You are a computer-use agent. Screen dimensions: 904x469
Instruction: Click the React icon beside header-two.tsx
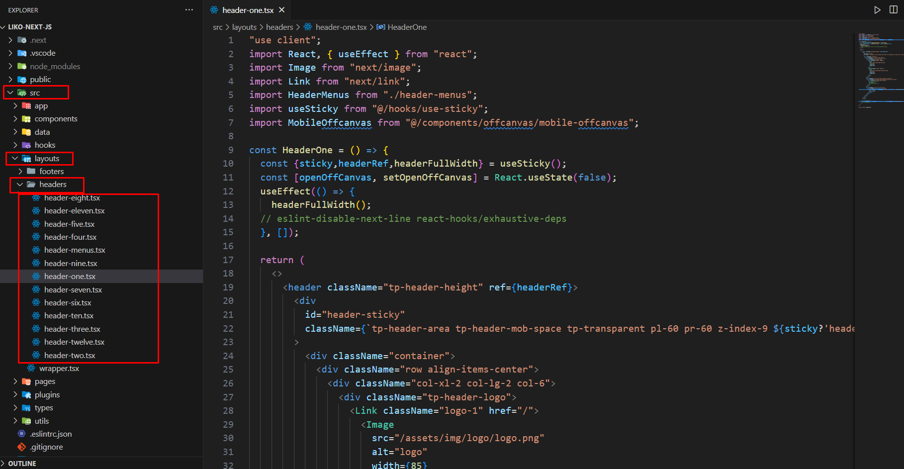click(x=36, y=355)
